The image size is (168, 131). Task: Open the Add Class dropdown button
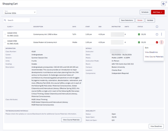point(158,12)
